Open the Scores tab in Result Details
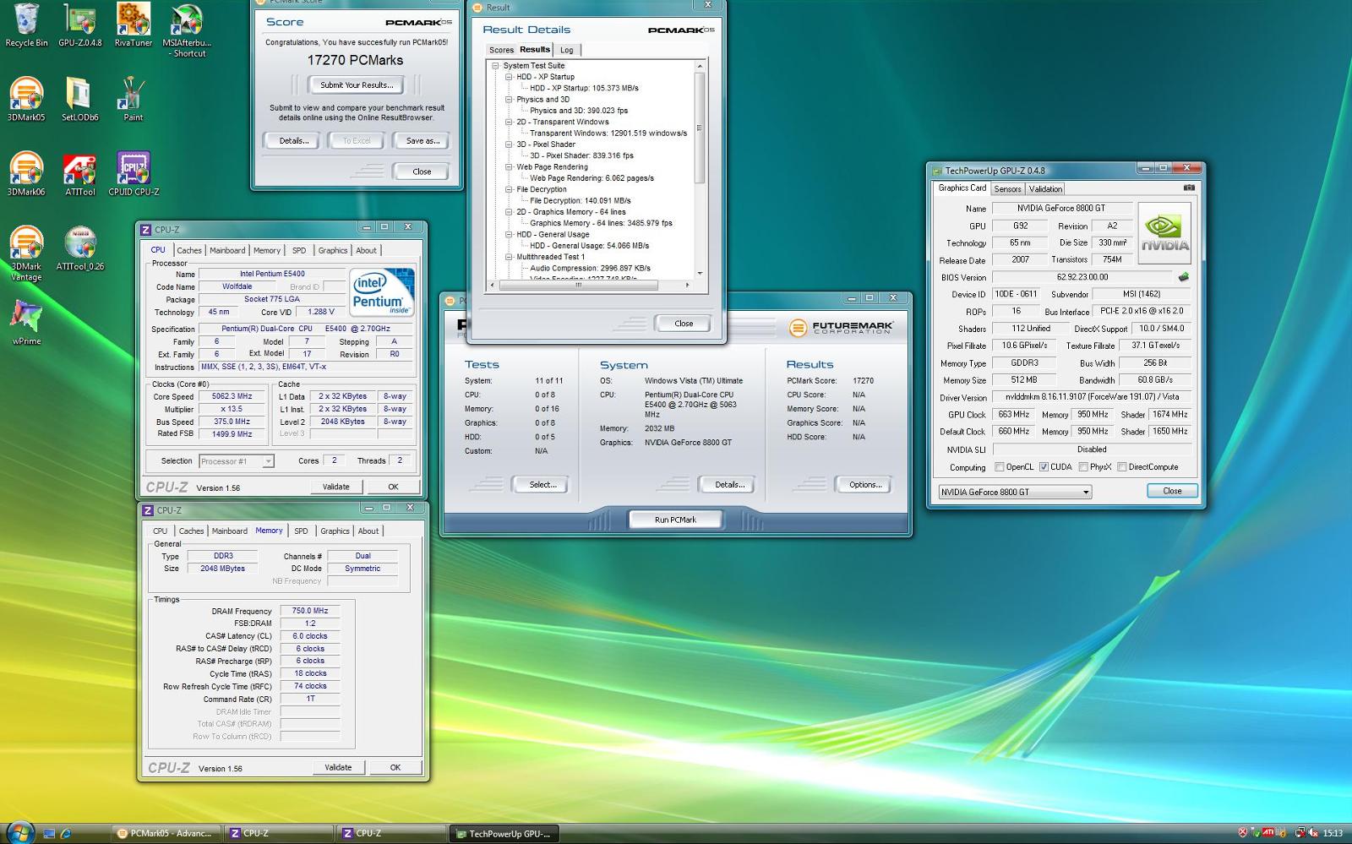Viewport: 1352px width, 844px height. click(501, 50)
